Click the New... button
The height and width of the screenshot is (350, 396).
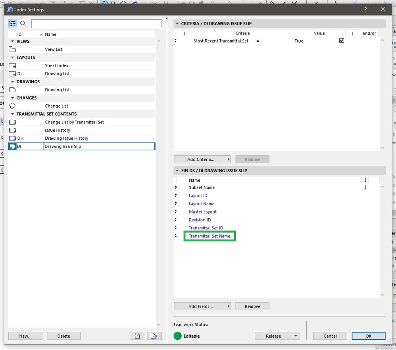click(25, 336)
